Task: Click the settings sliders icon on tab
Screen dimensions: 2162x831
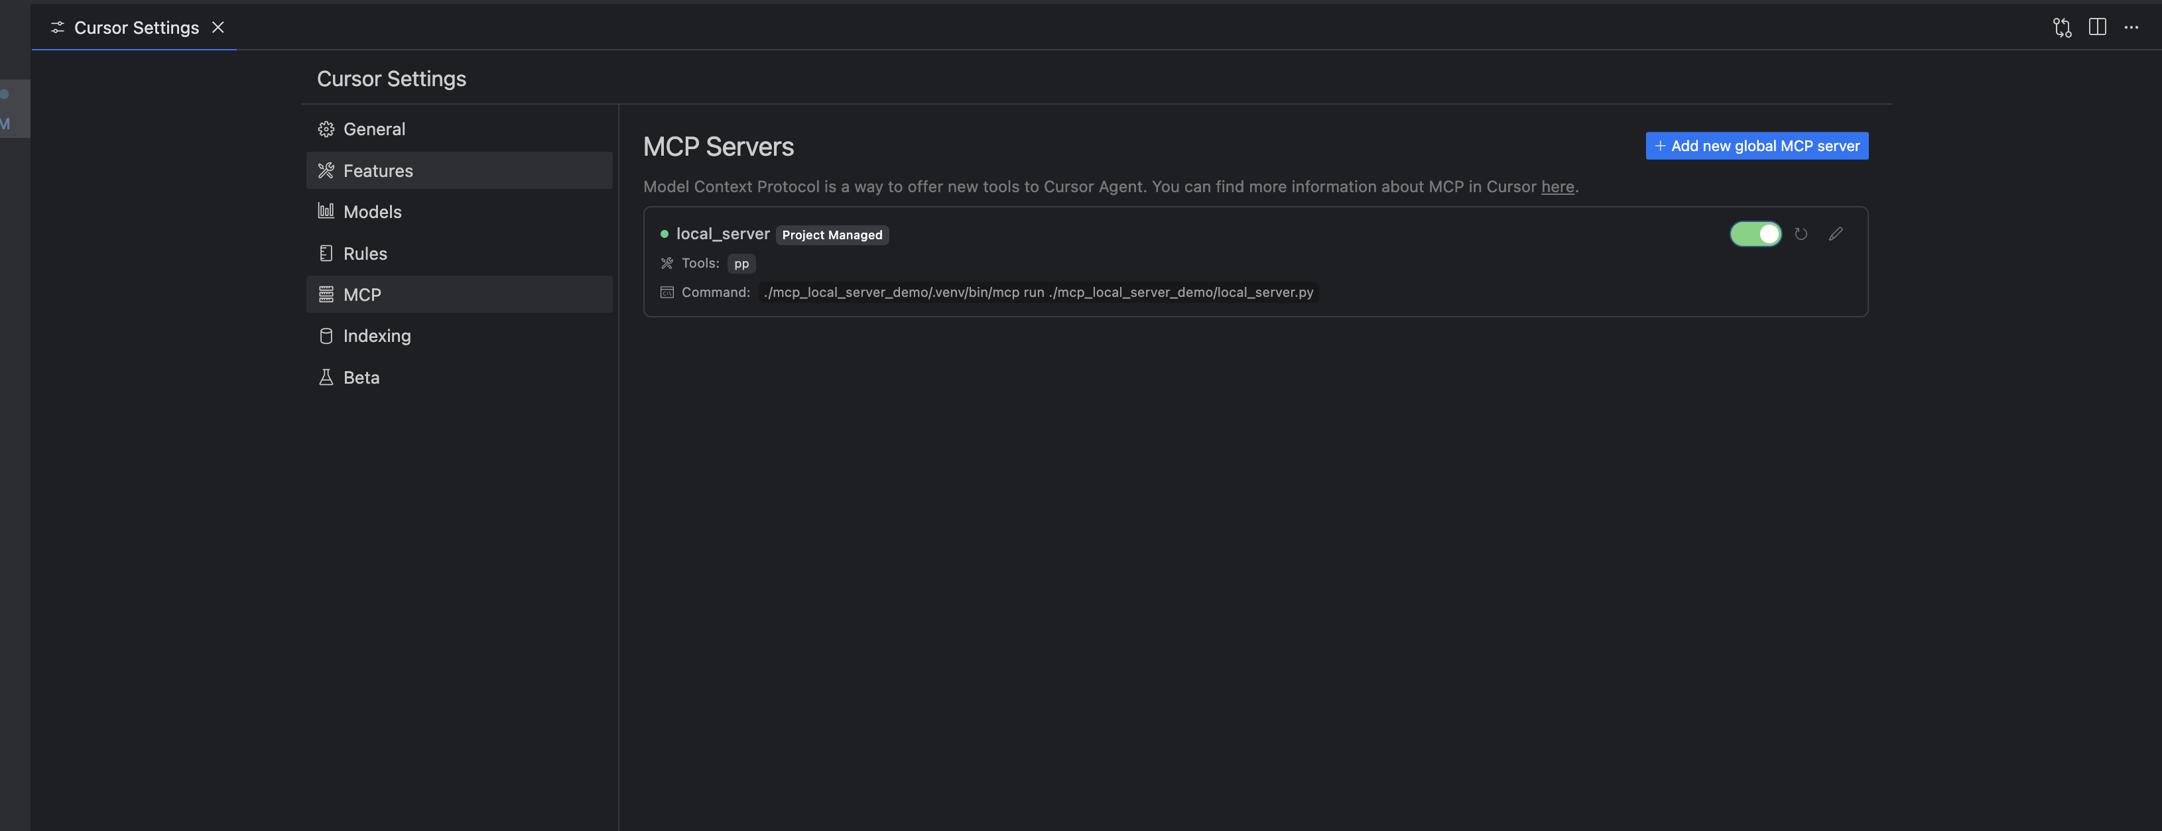Action: [x=57, y=28]
